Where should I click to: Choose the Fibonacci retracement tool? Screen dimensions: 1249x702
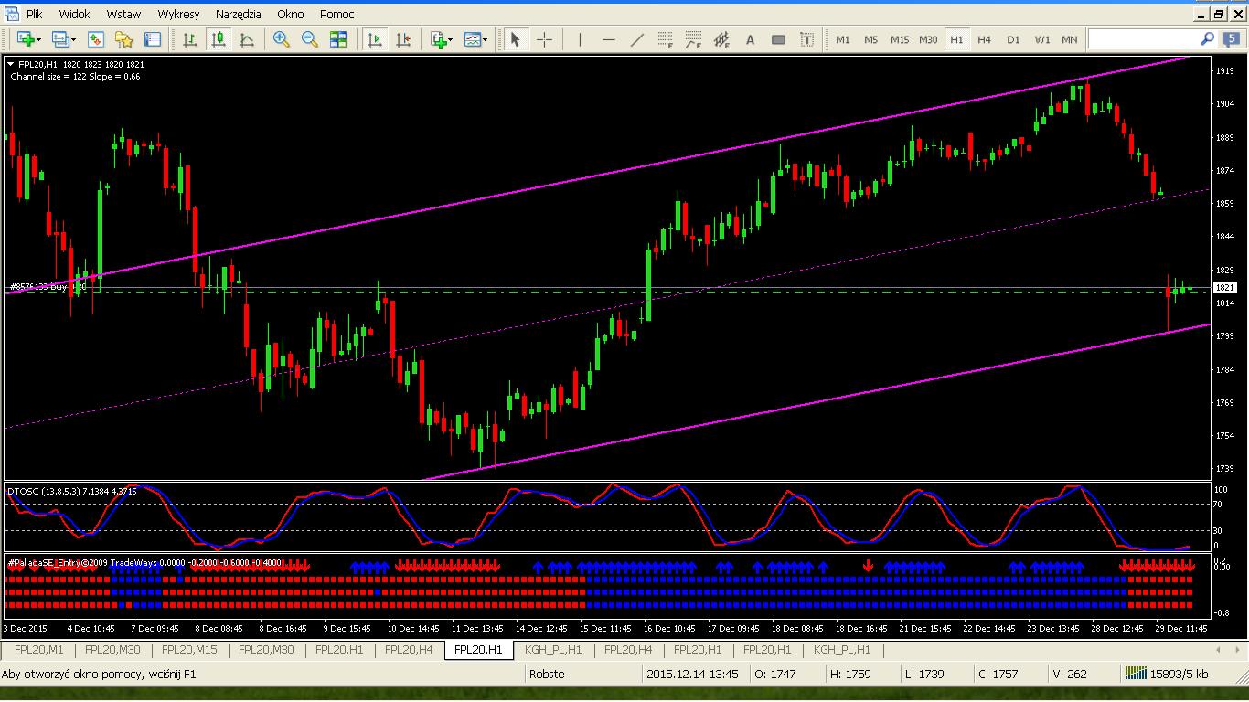pyautogui.click(x=666, y=39)
